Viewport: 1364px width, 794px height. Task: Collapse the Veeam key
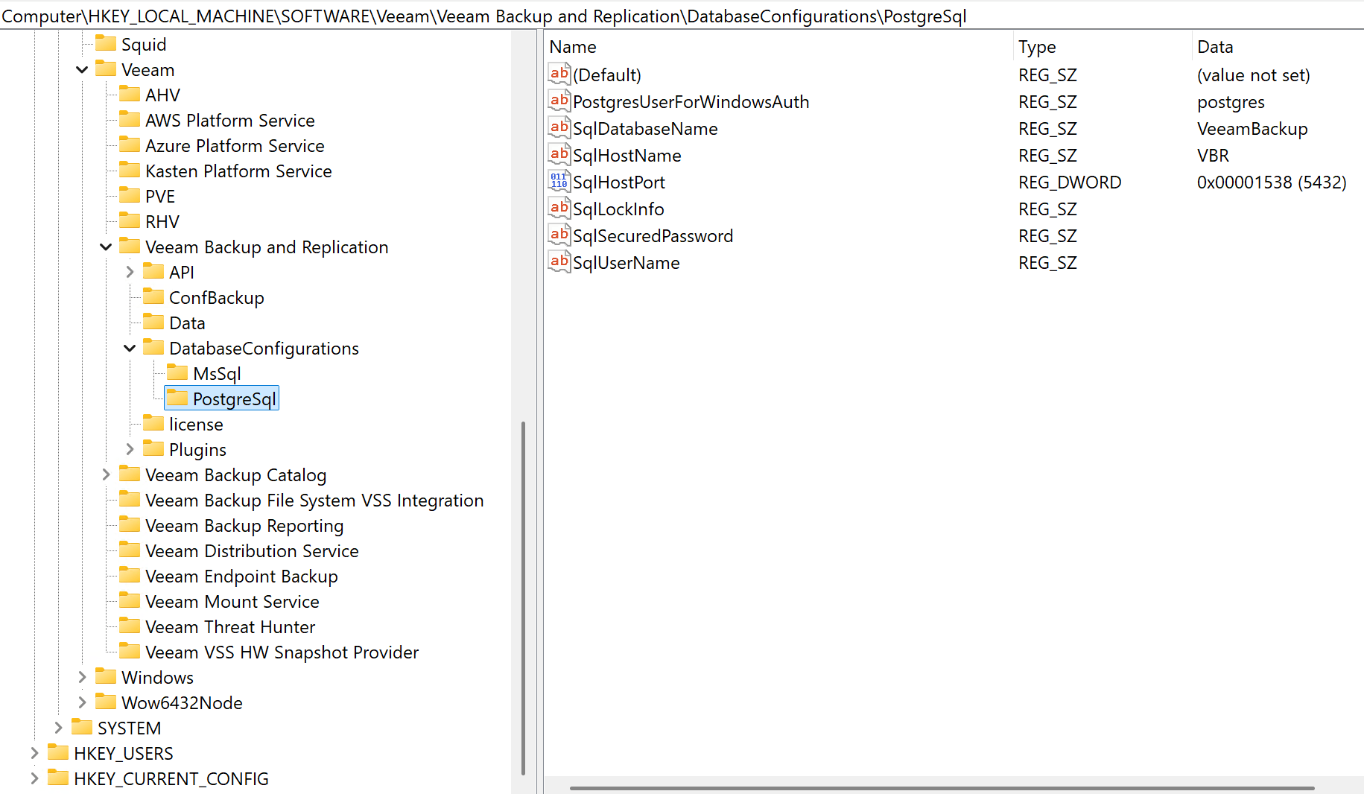point(82,69)
